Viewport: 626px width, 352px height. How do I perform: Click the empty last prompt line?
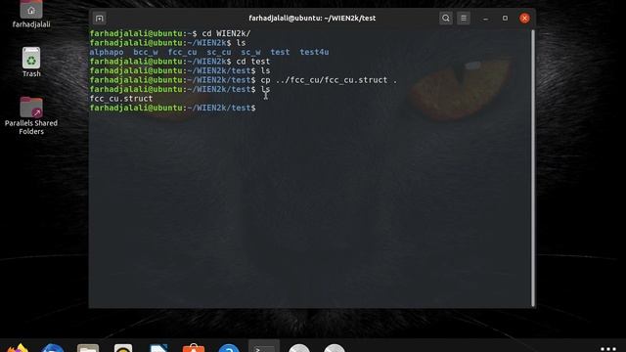172,109
